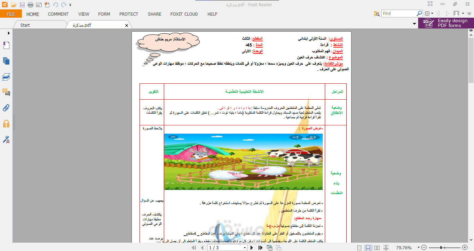Go to the next page with the arrow button

pyautogui.click(x=251, y=248)
